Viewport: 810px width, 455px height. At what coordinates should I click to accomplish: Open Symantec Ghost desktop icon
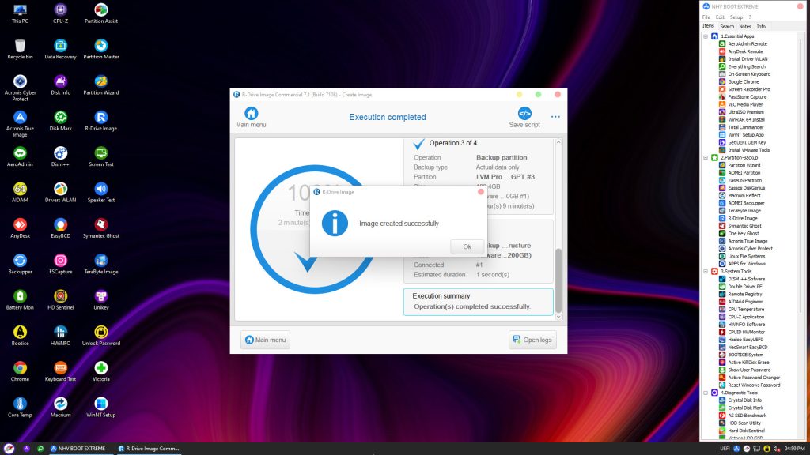(101, 228)
